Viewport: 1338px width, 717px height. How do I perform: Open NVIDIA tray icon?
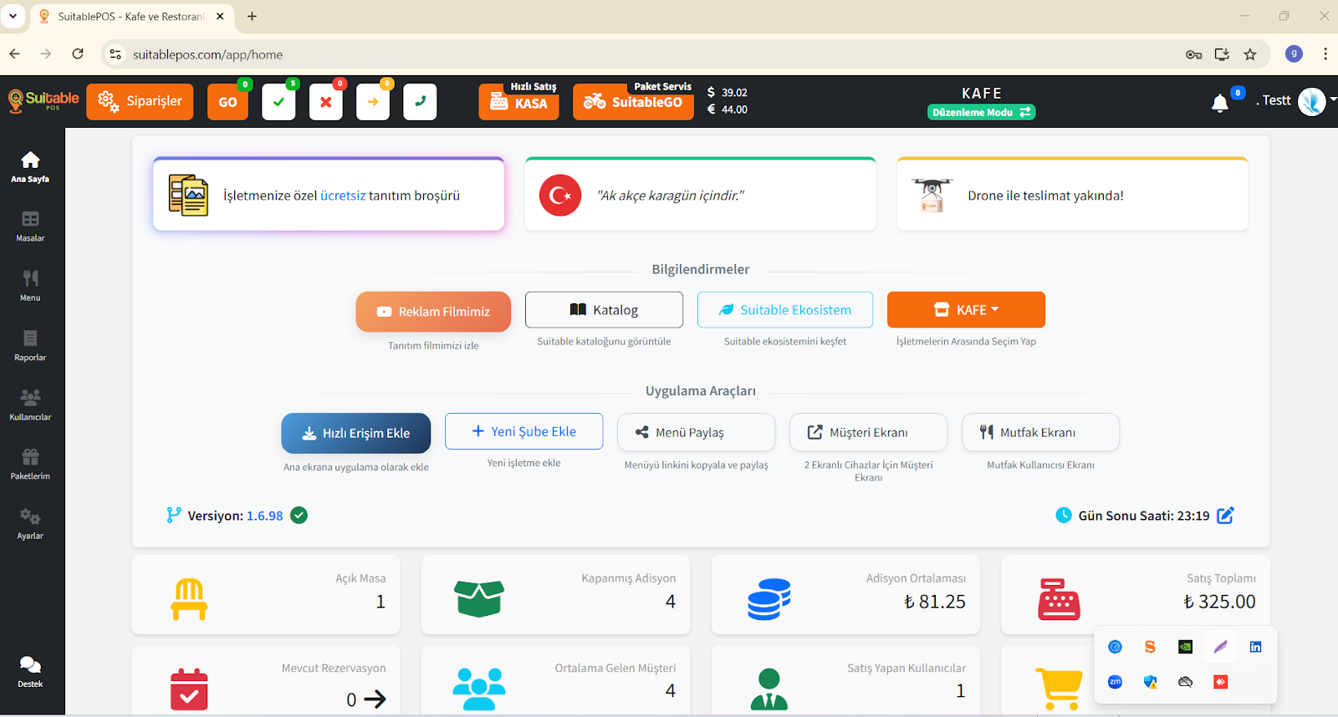pyautogui.click(x=1185, y=647)
